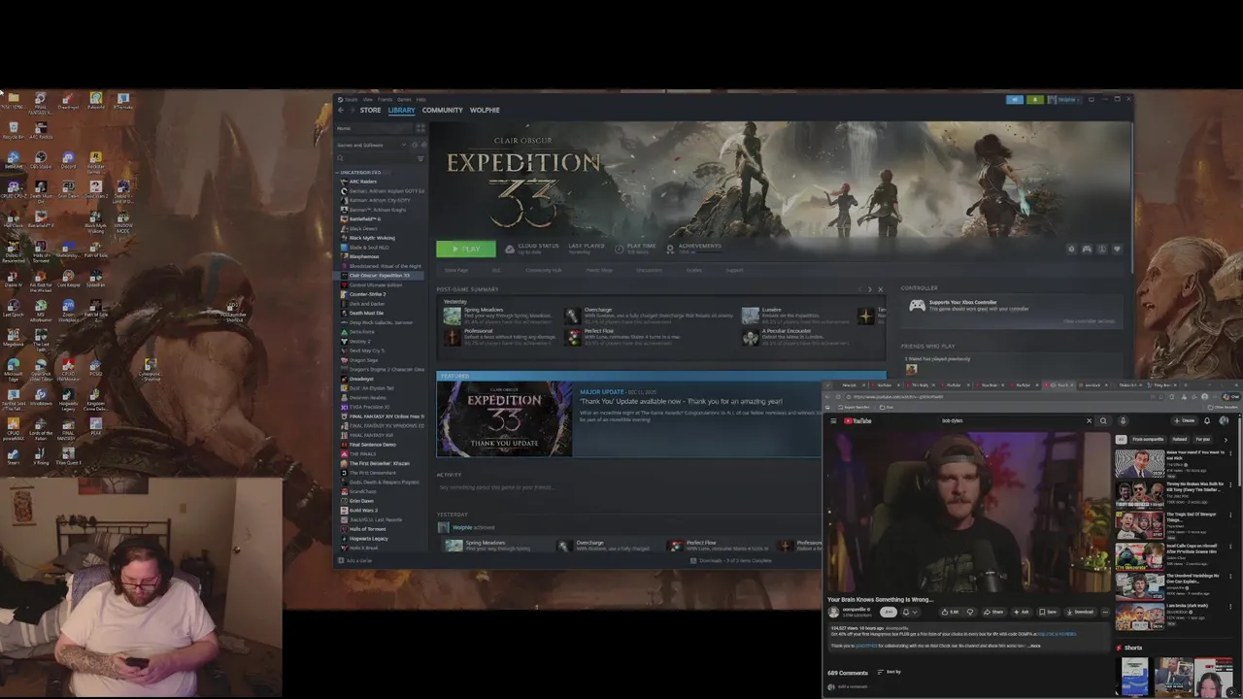Open the Steam COMMUNITY tab

pyautogui.click(x=442, y=111)
